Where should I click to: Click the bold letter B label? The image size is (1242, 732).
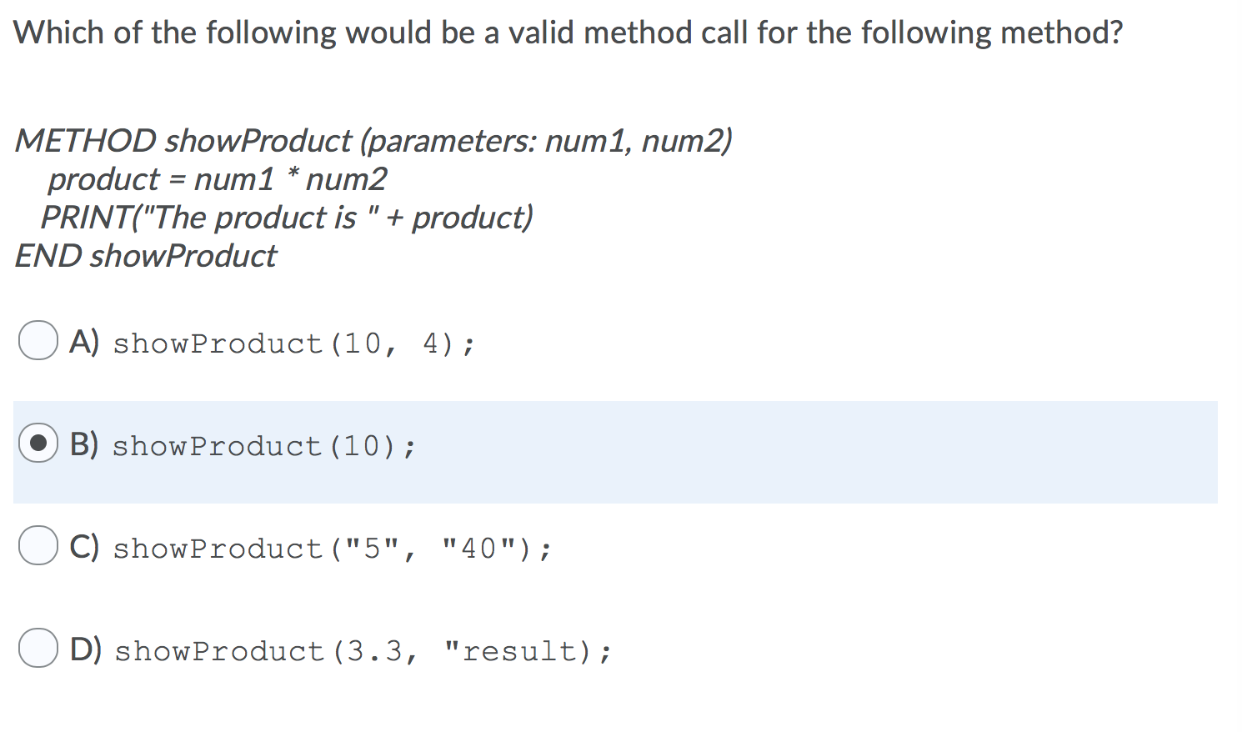click(x=83, y=444)
